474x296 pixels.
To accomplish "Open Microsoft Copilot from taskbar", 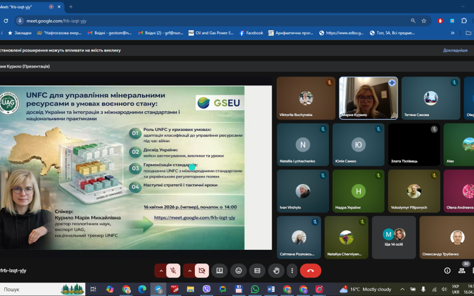I will pyautogui.click(x=110, y=289).
